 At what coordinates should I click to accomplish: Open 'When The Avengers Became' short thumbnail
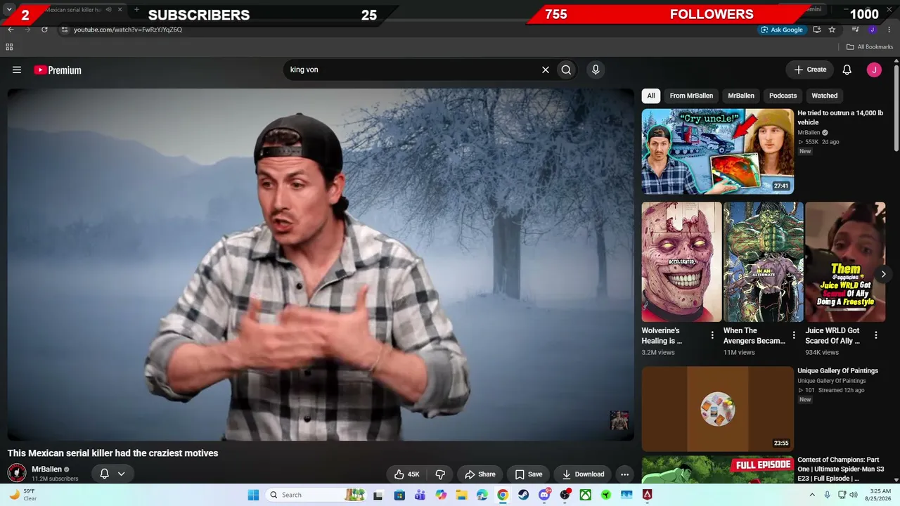pos(764,262)
